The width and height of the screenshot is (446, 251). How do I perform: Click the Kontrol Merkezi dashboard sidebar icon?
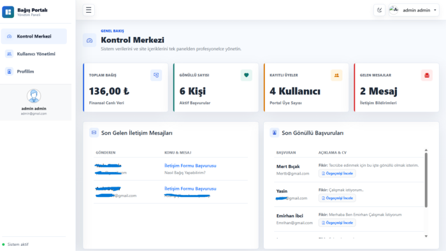10,36
